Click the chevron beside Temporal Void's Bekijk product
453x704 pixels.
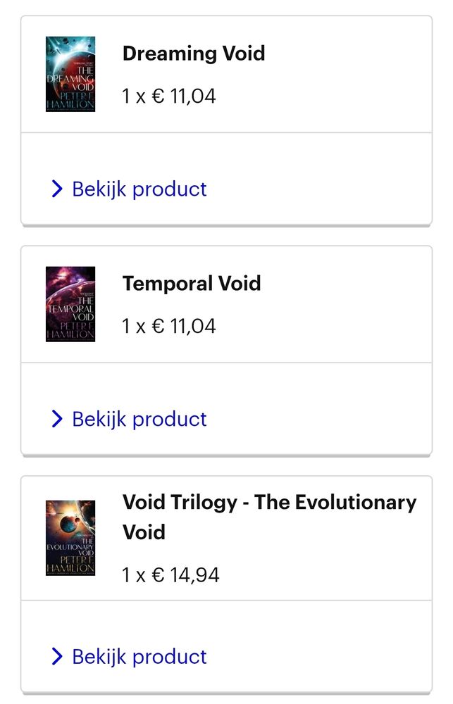click(57, 419)
